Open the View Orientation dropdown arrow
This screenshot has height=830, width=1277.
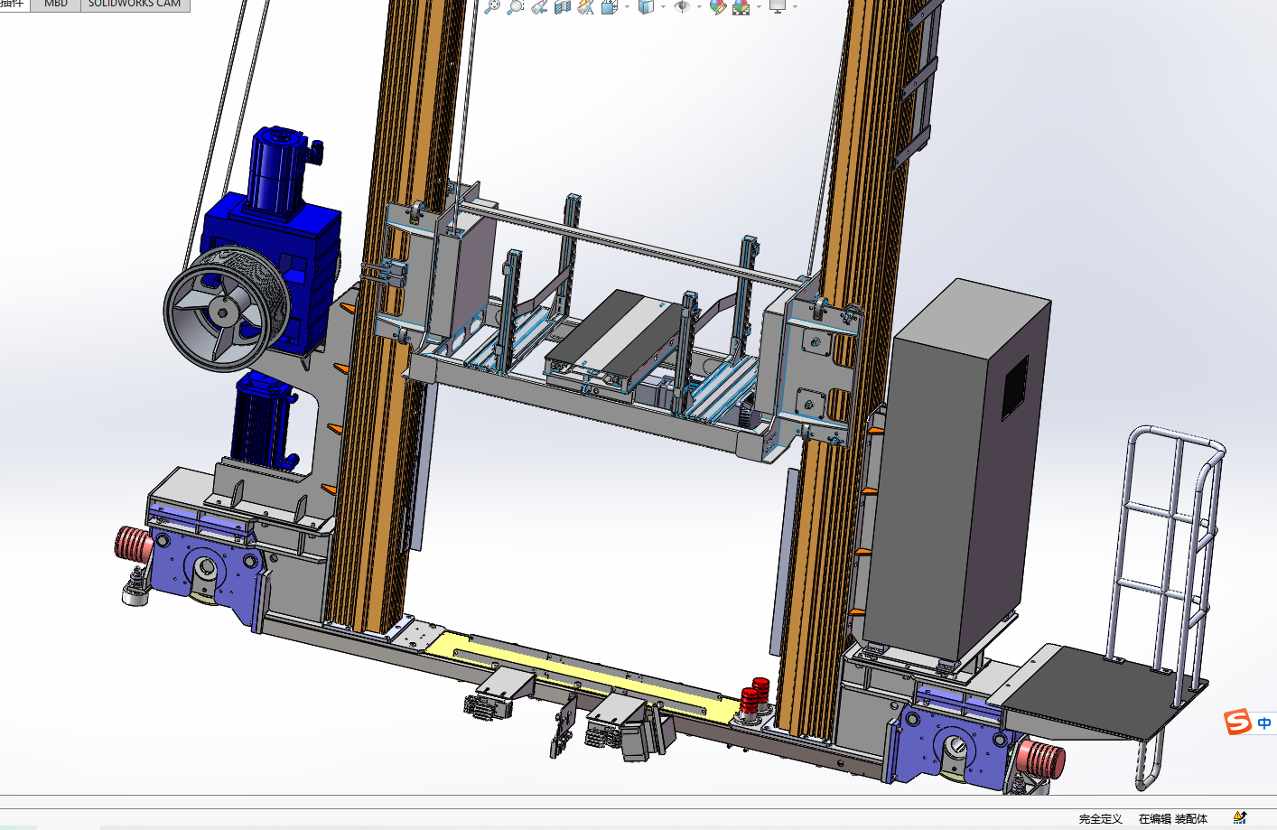point(627,6)
